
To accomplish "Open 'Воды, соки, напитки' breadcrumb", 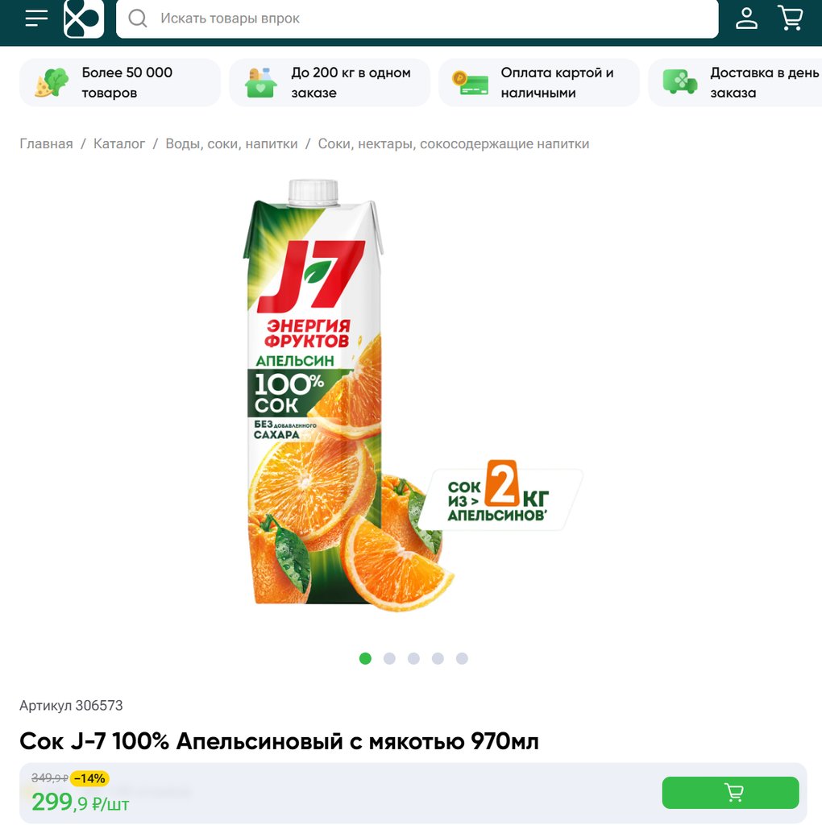I will pos(231,143).
